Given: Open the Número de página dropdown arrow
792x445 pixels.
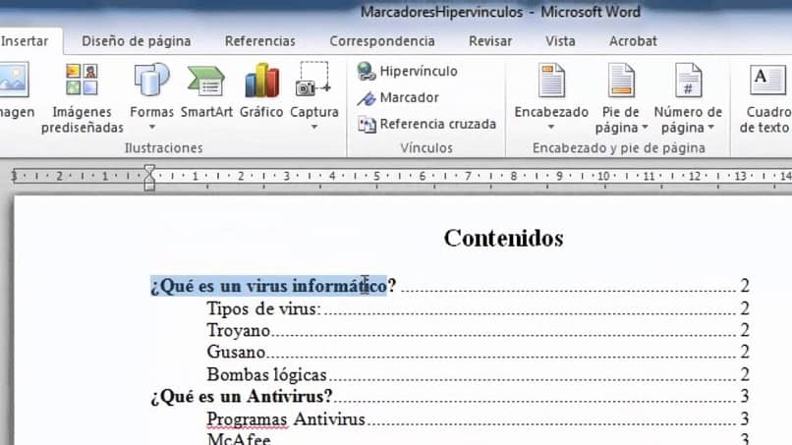Looking at the screenshot, I should coord(710,128).
